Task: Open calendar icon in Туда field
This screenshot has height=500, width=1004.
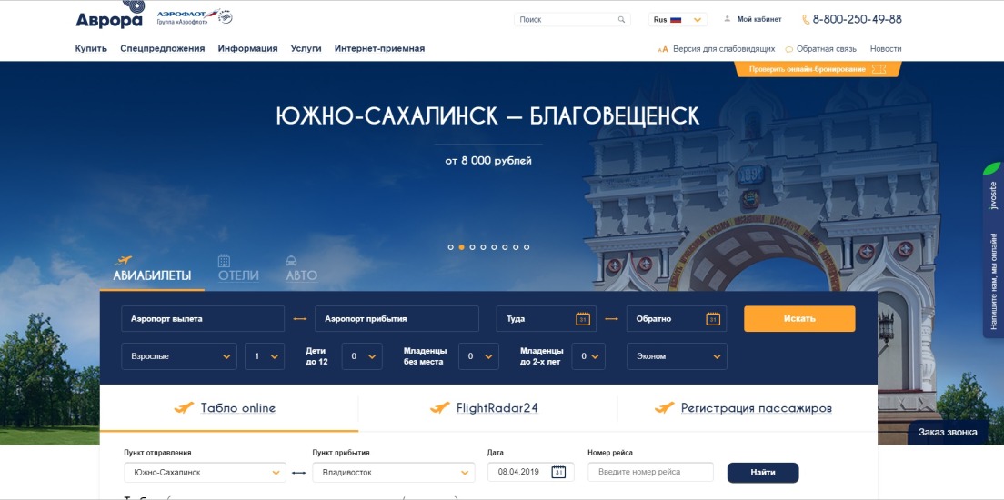Action: [583, 319]
